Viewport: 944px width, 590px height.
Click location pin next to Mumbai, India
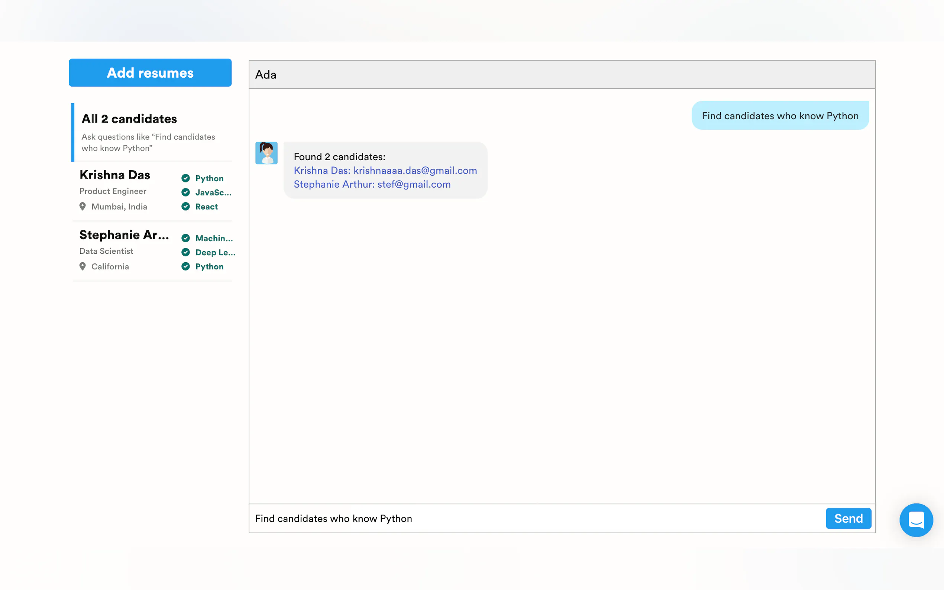(83, 207)
